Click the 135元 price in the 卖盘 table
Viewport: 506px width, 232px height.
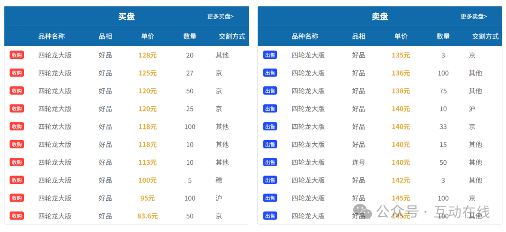click(x=401, y=55)
